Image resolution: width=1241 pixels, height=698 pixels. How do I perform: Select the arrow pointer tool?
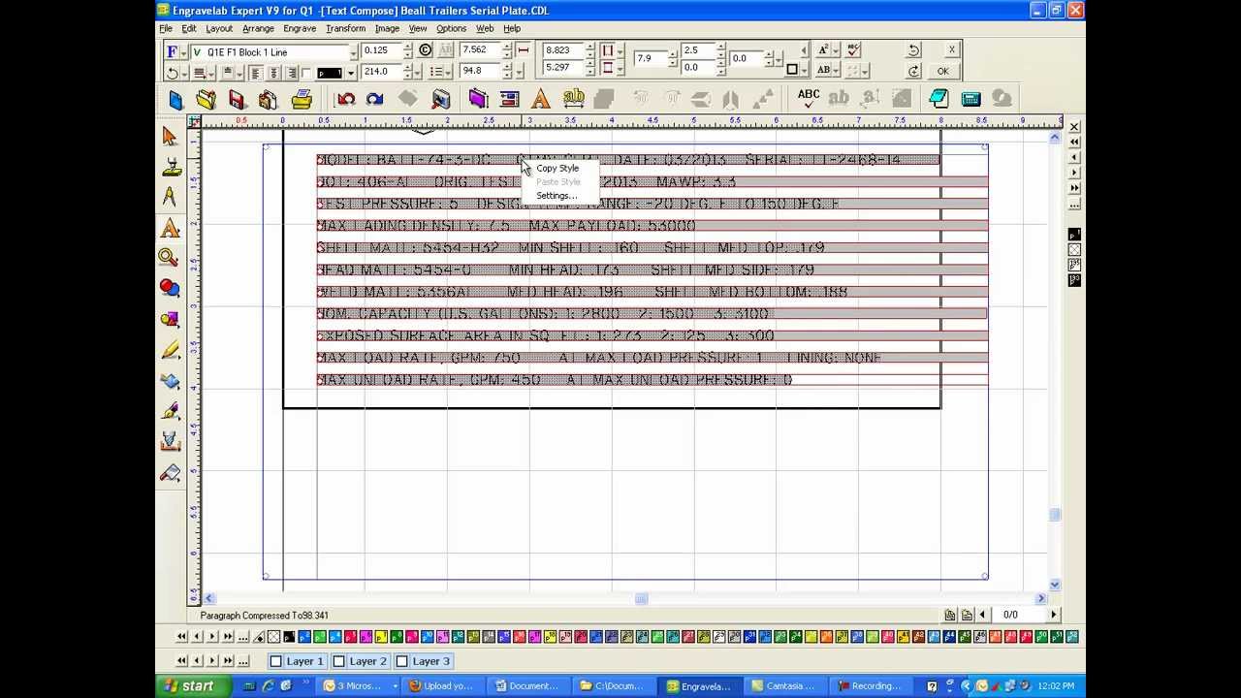tap(170, 137)
